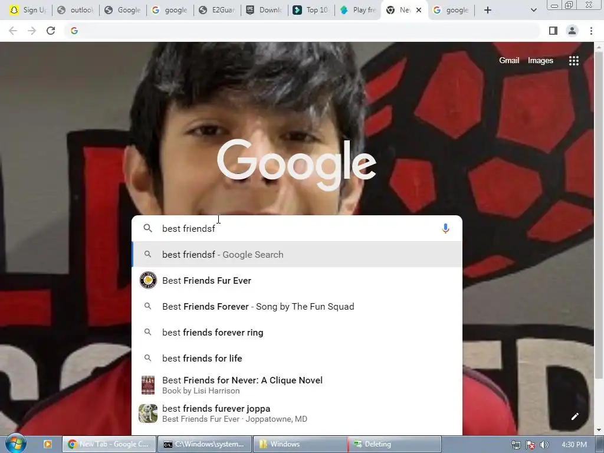Screen dimensions: 604x453
Task: Select Best Friends Forever song suggestion
Action: pyautogui.click(x=297, y=306)
